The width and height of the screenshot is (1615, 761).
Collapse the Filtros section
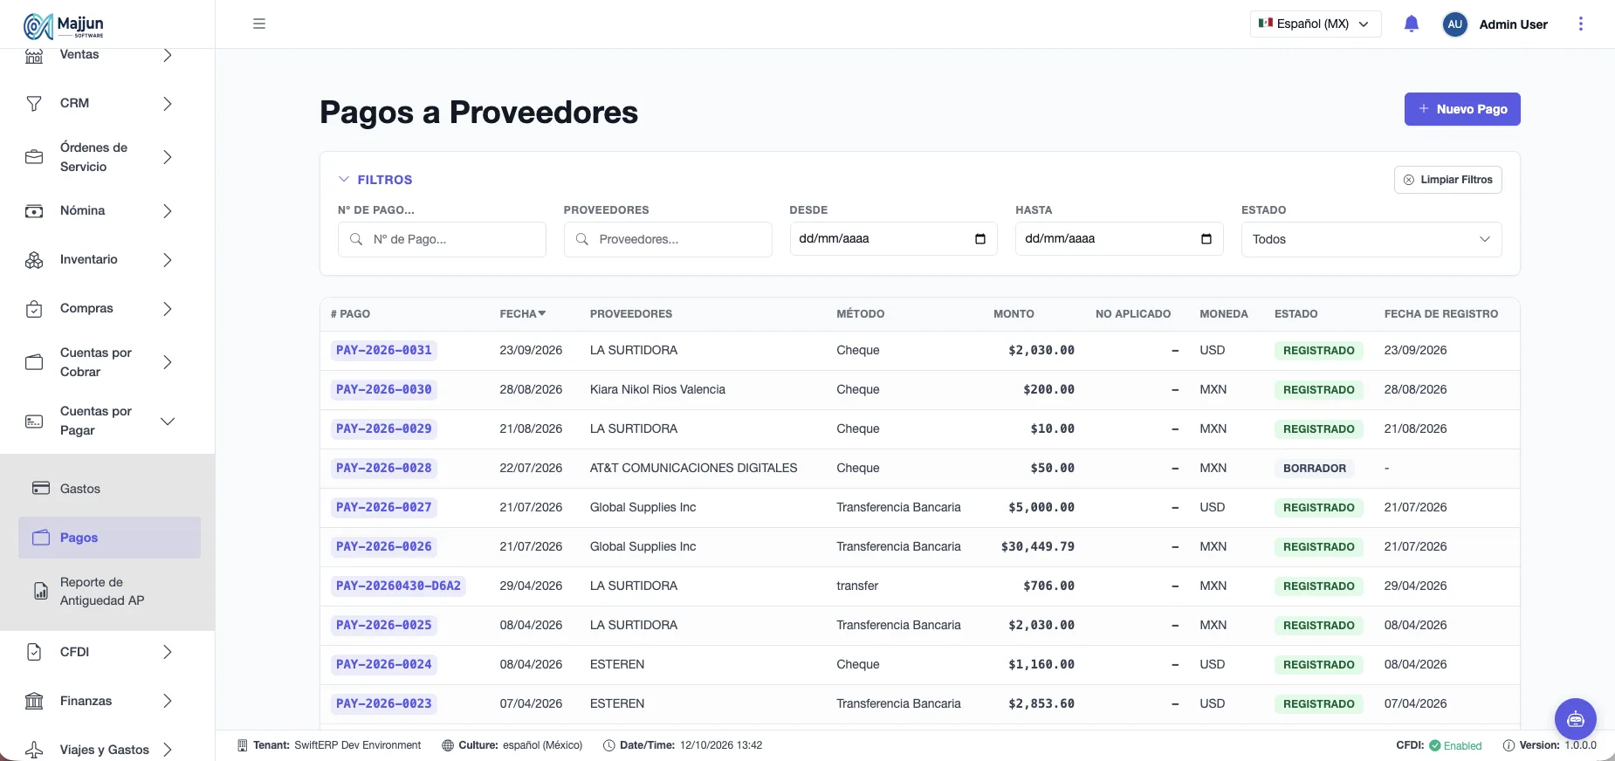click(375, 180)
